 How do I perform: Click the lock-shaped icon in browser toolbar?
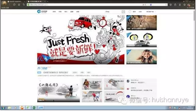pyautogui.click(x=175, y=5)
